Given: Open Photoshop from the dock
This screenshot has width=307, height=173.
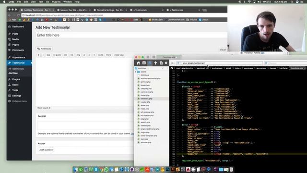Looking at the screenshot, I should pyautogui.click(x=167, y=170).
